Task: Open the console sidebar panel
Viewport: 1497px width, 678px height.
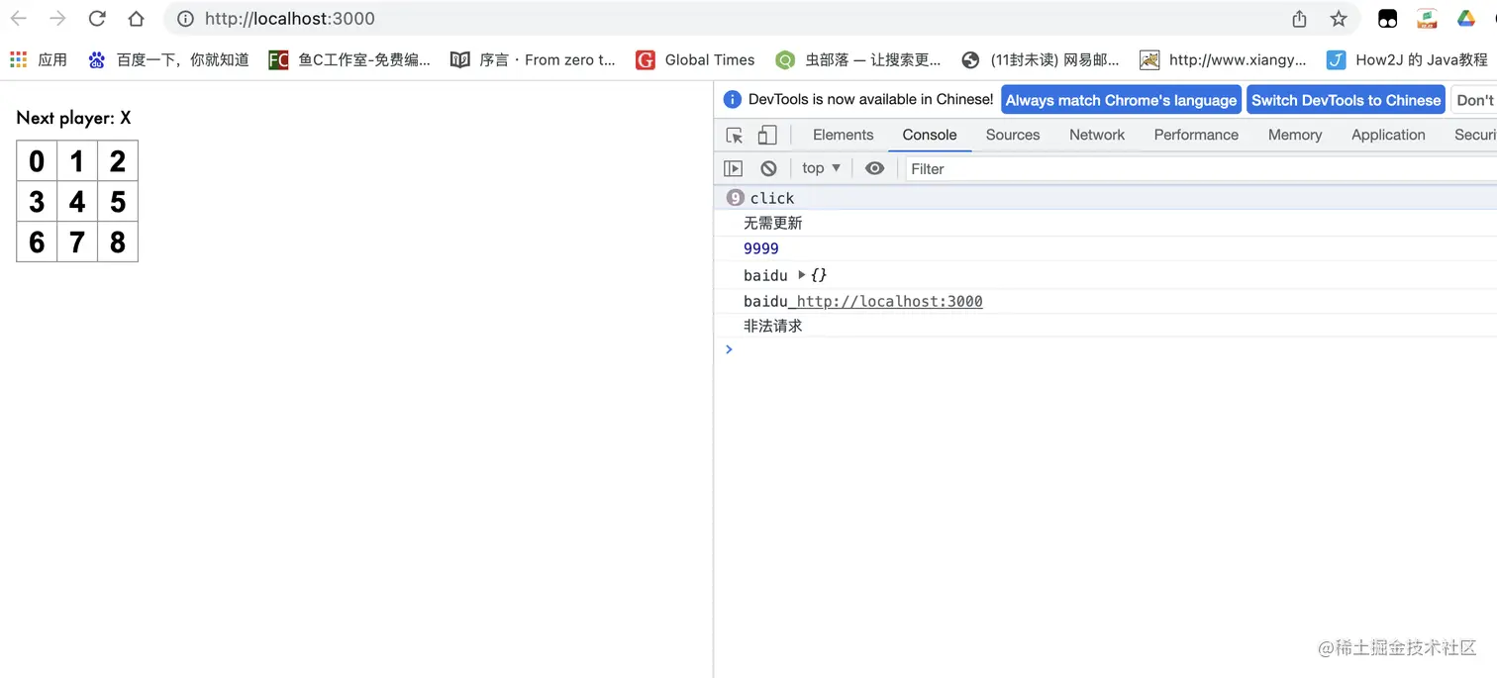Action: tap(734, 167)
